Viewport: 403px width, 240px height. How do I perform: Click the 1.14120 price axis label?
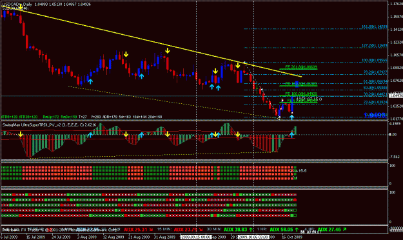point(396,29)
